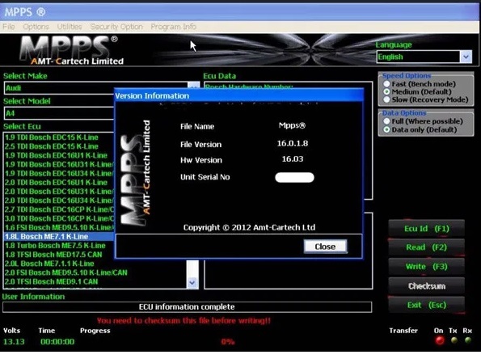Select 2.0 TDI Bosch EDC16U1 K-Line

pyautogui.click(x=56, y=183)
